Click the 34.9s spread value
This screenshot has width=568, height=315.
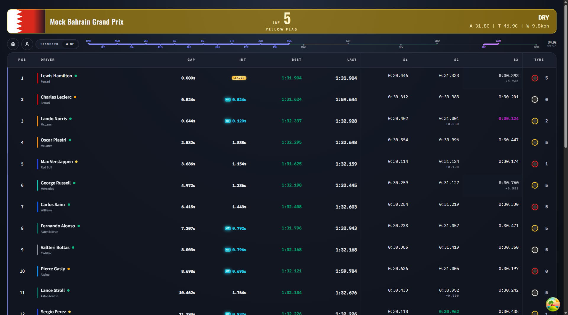(x=552, y=42)
